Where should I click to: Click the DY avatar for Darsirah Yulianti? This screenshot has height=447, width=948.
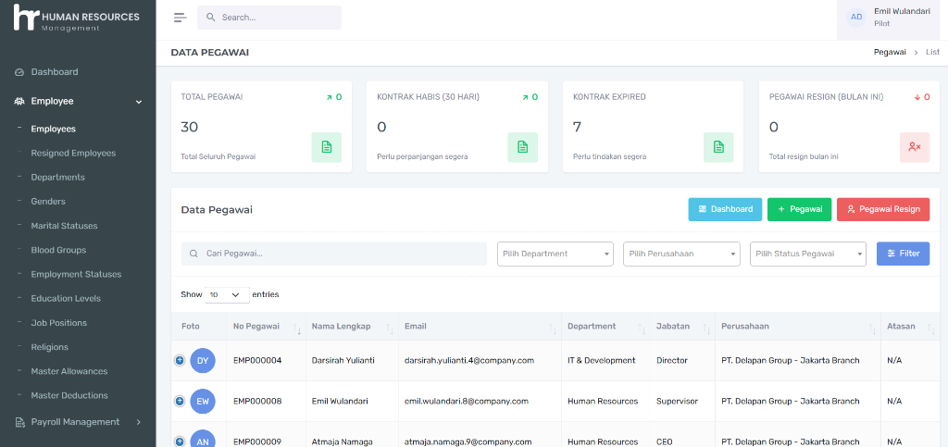coord(203,360)
